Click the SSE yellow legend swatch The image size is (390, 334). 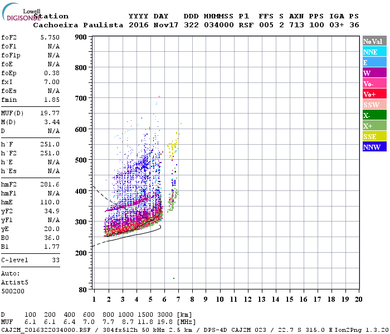[374, 136]
